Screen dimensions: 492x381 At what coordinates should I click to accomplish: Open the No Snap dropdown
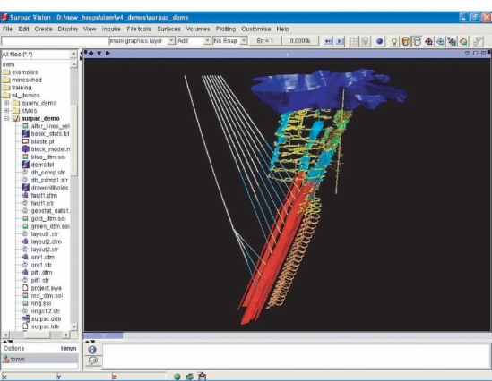coord(230,41)
